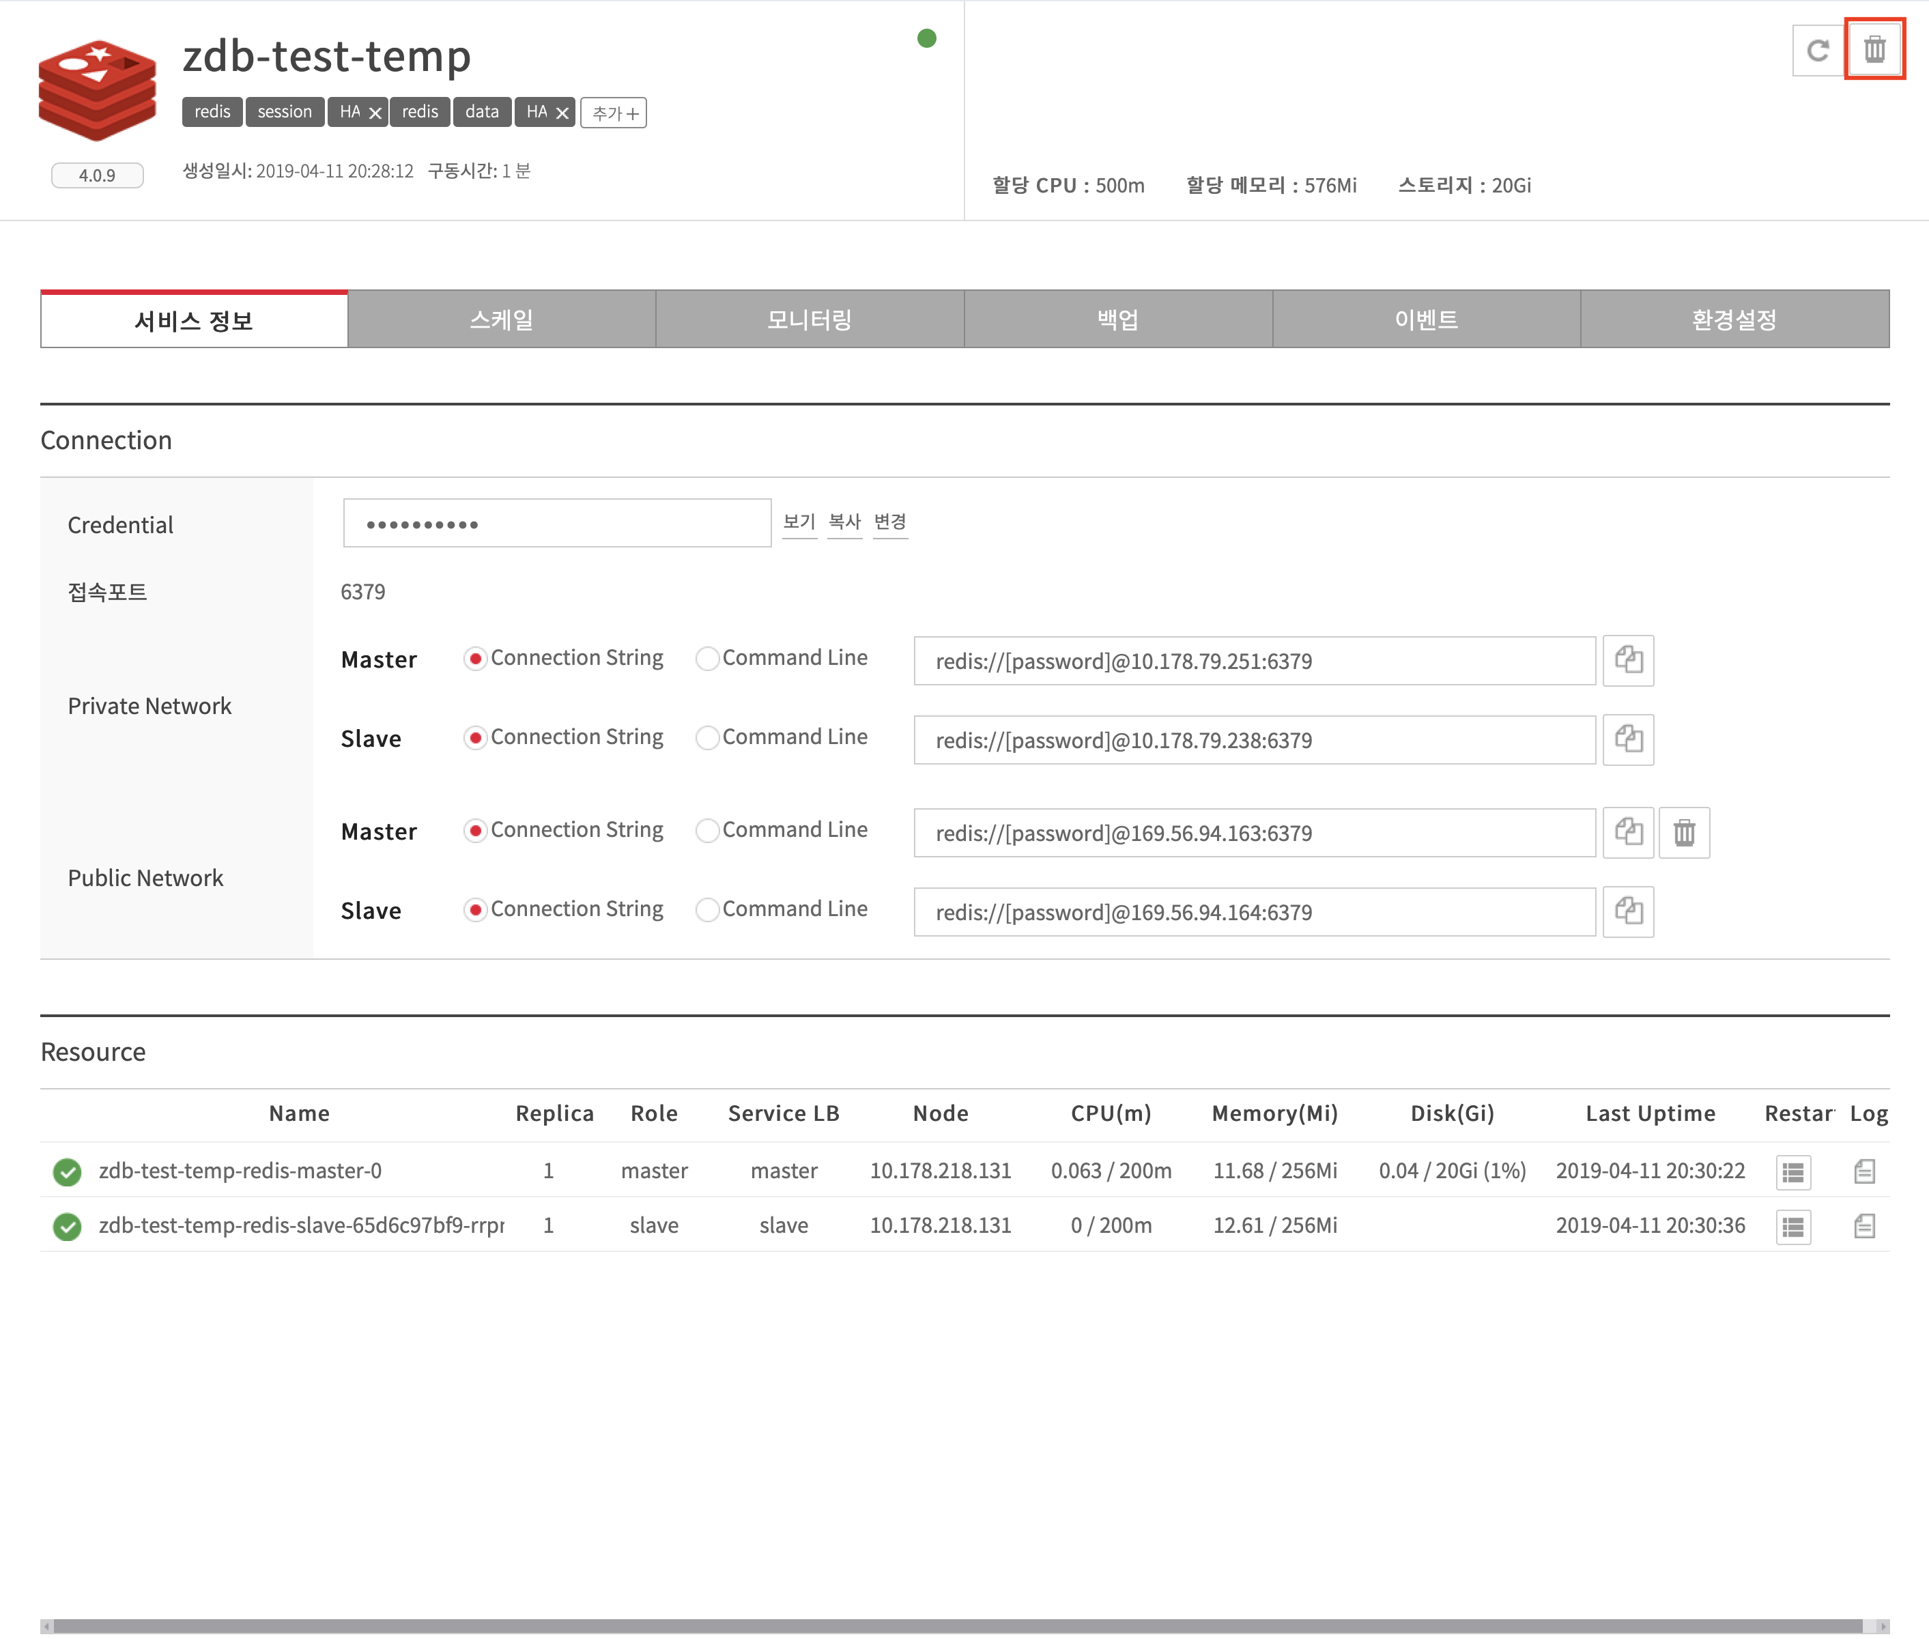
Task: Select Command Line for Private Master
Action: (x=708, y=659)
